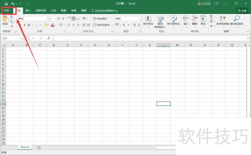Open 查找和选择 find and select
This screenshot has width=251, height=155.
tap(237, 22)
